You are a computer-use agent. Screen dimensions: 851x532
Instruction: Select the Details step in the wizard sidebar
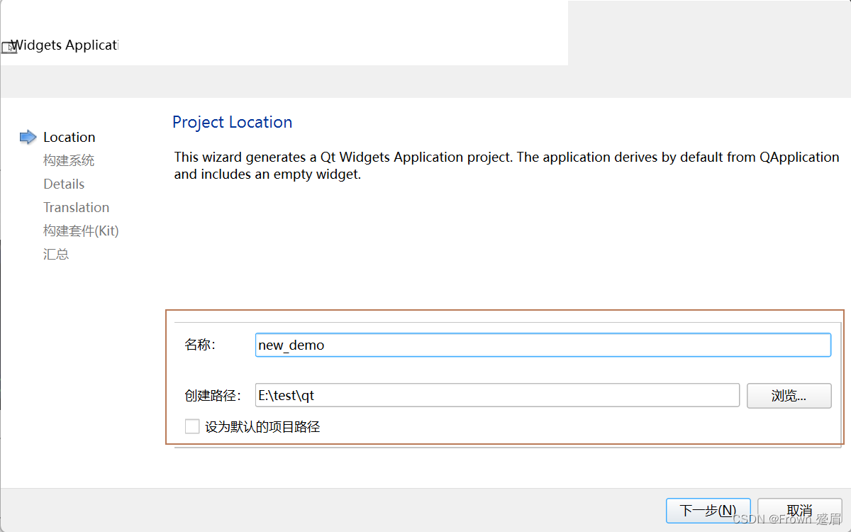(64, 183)
